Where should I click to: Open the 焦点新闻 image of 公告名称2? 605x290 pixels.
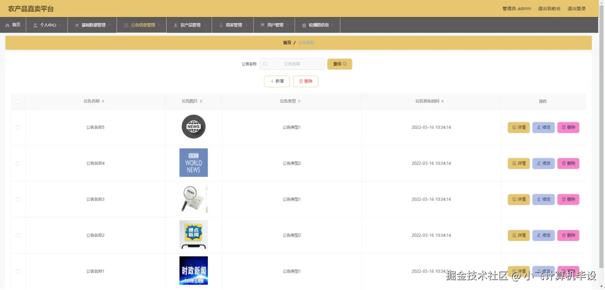click(194, 234)
